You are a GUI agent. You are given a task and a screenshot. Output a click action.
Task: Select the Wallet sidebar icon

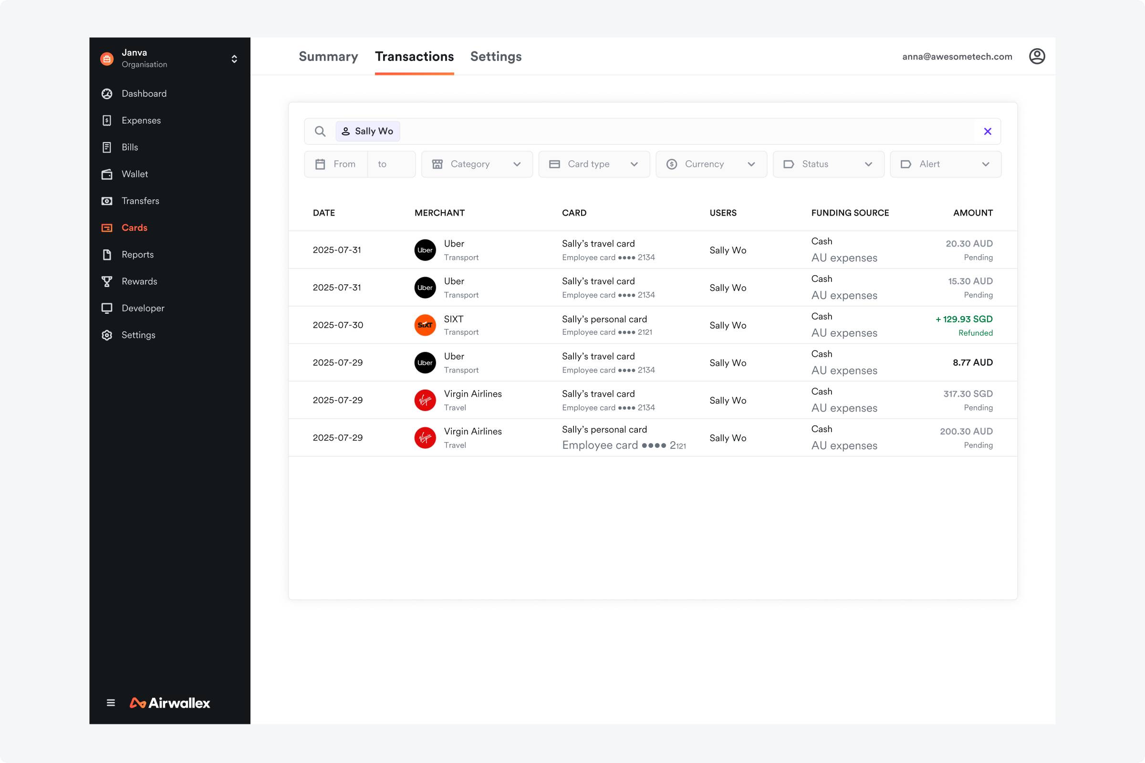click(x=107, y=174)
